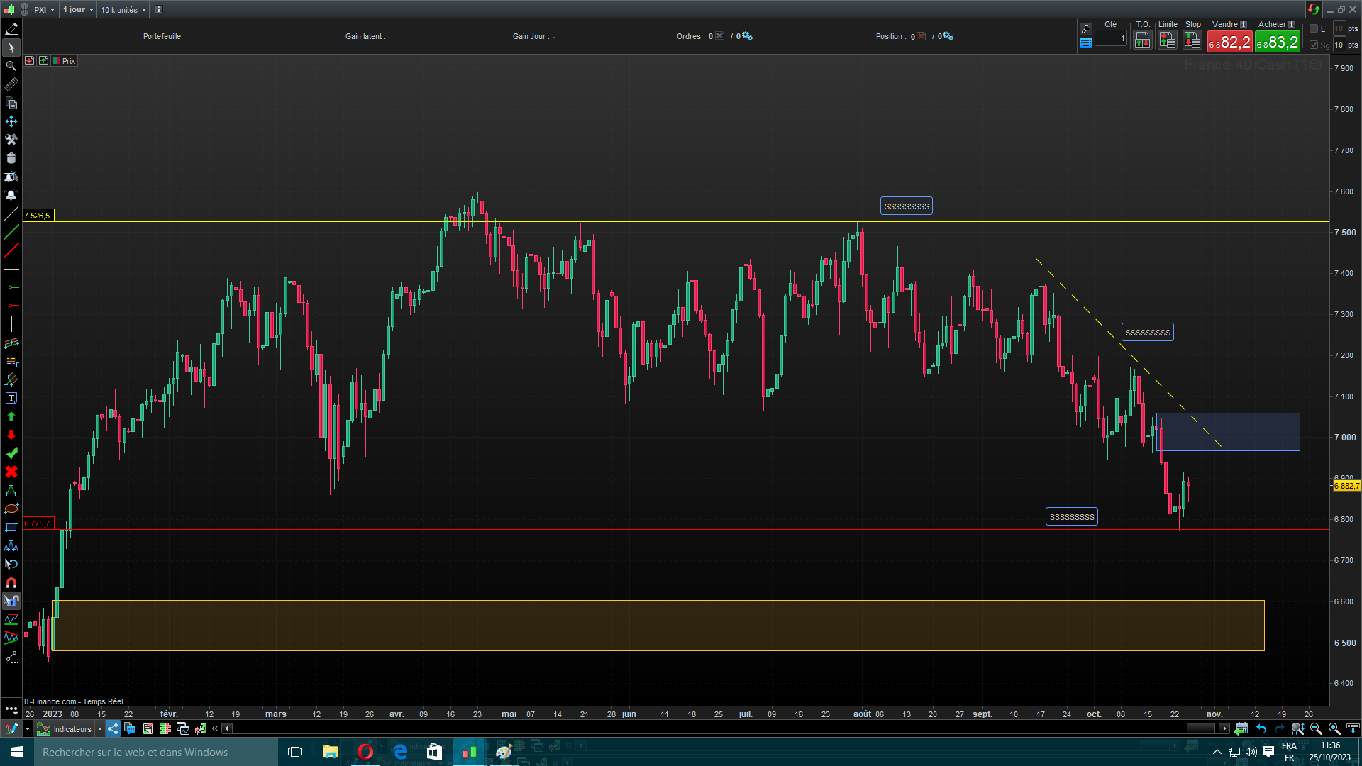The width and height of the screenshot is (1362, 766).
Task: Pick the ruler measurement tool
Action: (x=11, y=85)
